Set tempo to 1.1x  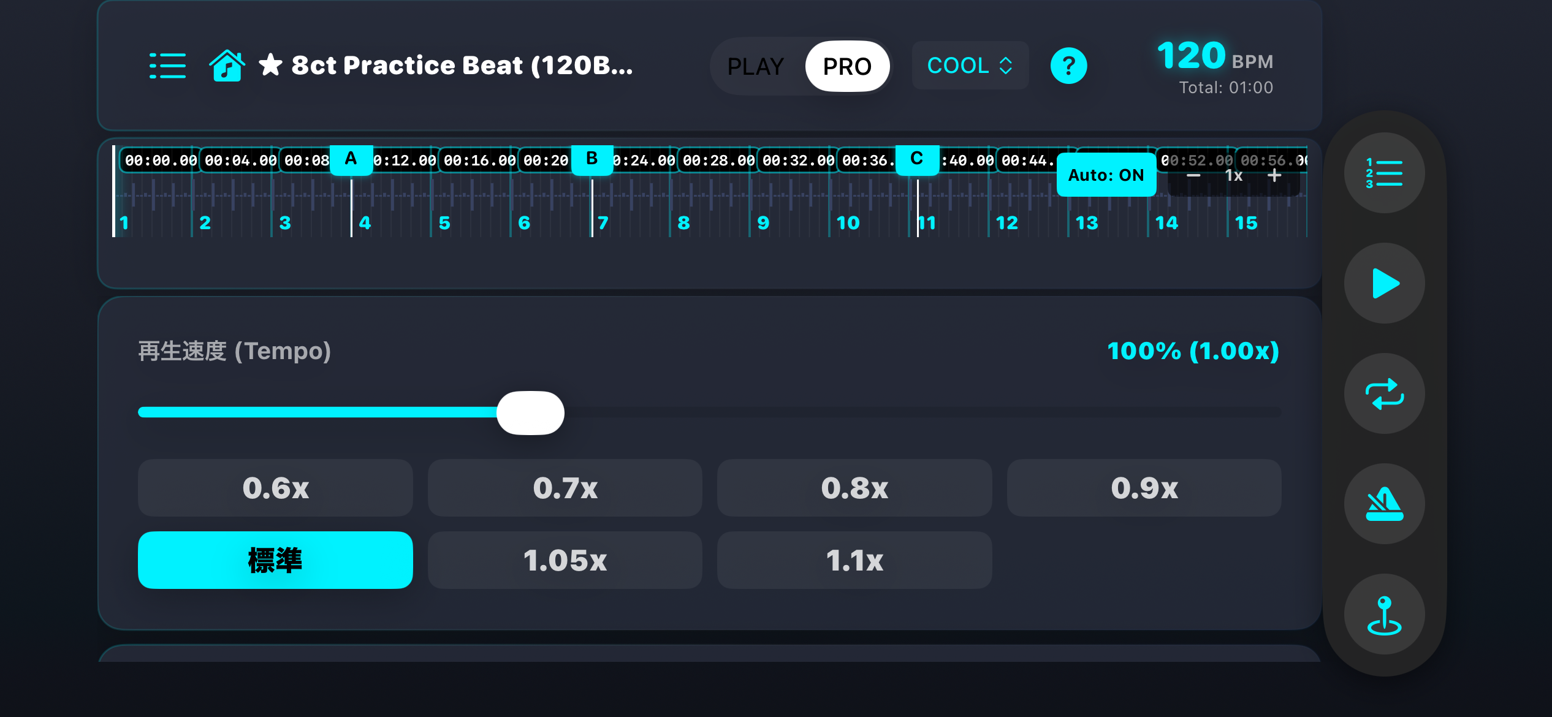tap(854, 560)
